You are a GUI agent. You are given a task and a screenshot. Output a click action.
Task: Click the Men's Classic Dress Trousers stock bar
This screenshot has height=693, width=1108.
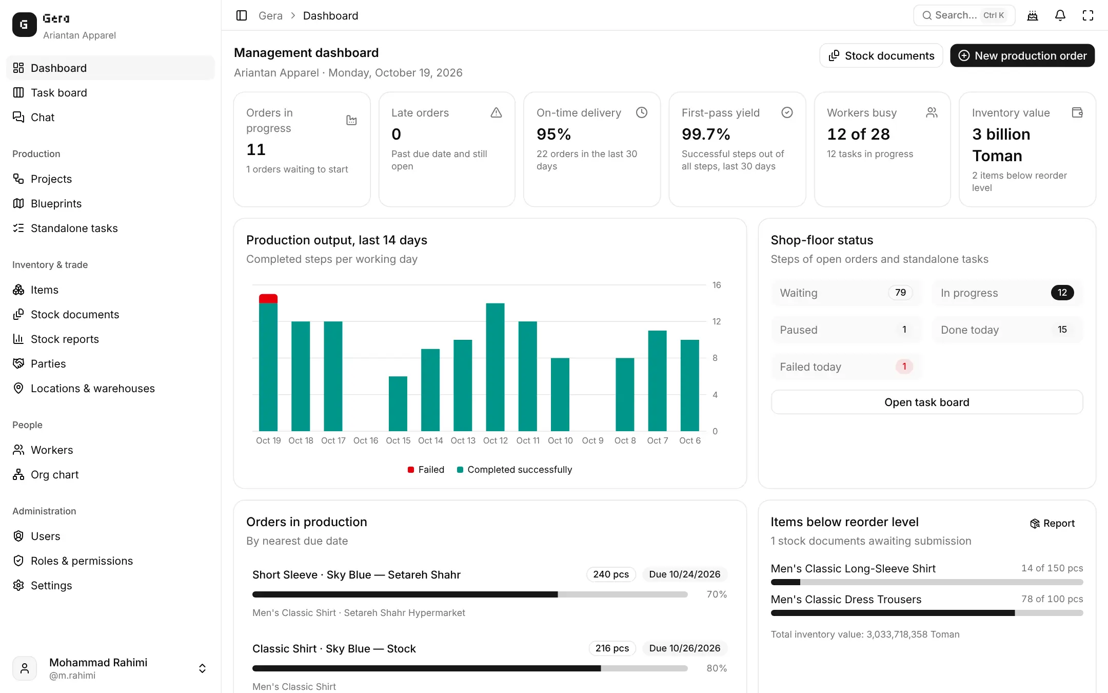pyautogui.click(x=926, y=613)
